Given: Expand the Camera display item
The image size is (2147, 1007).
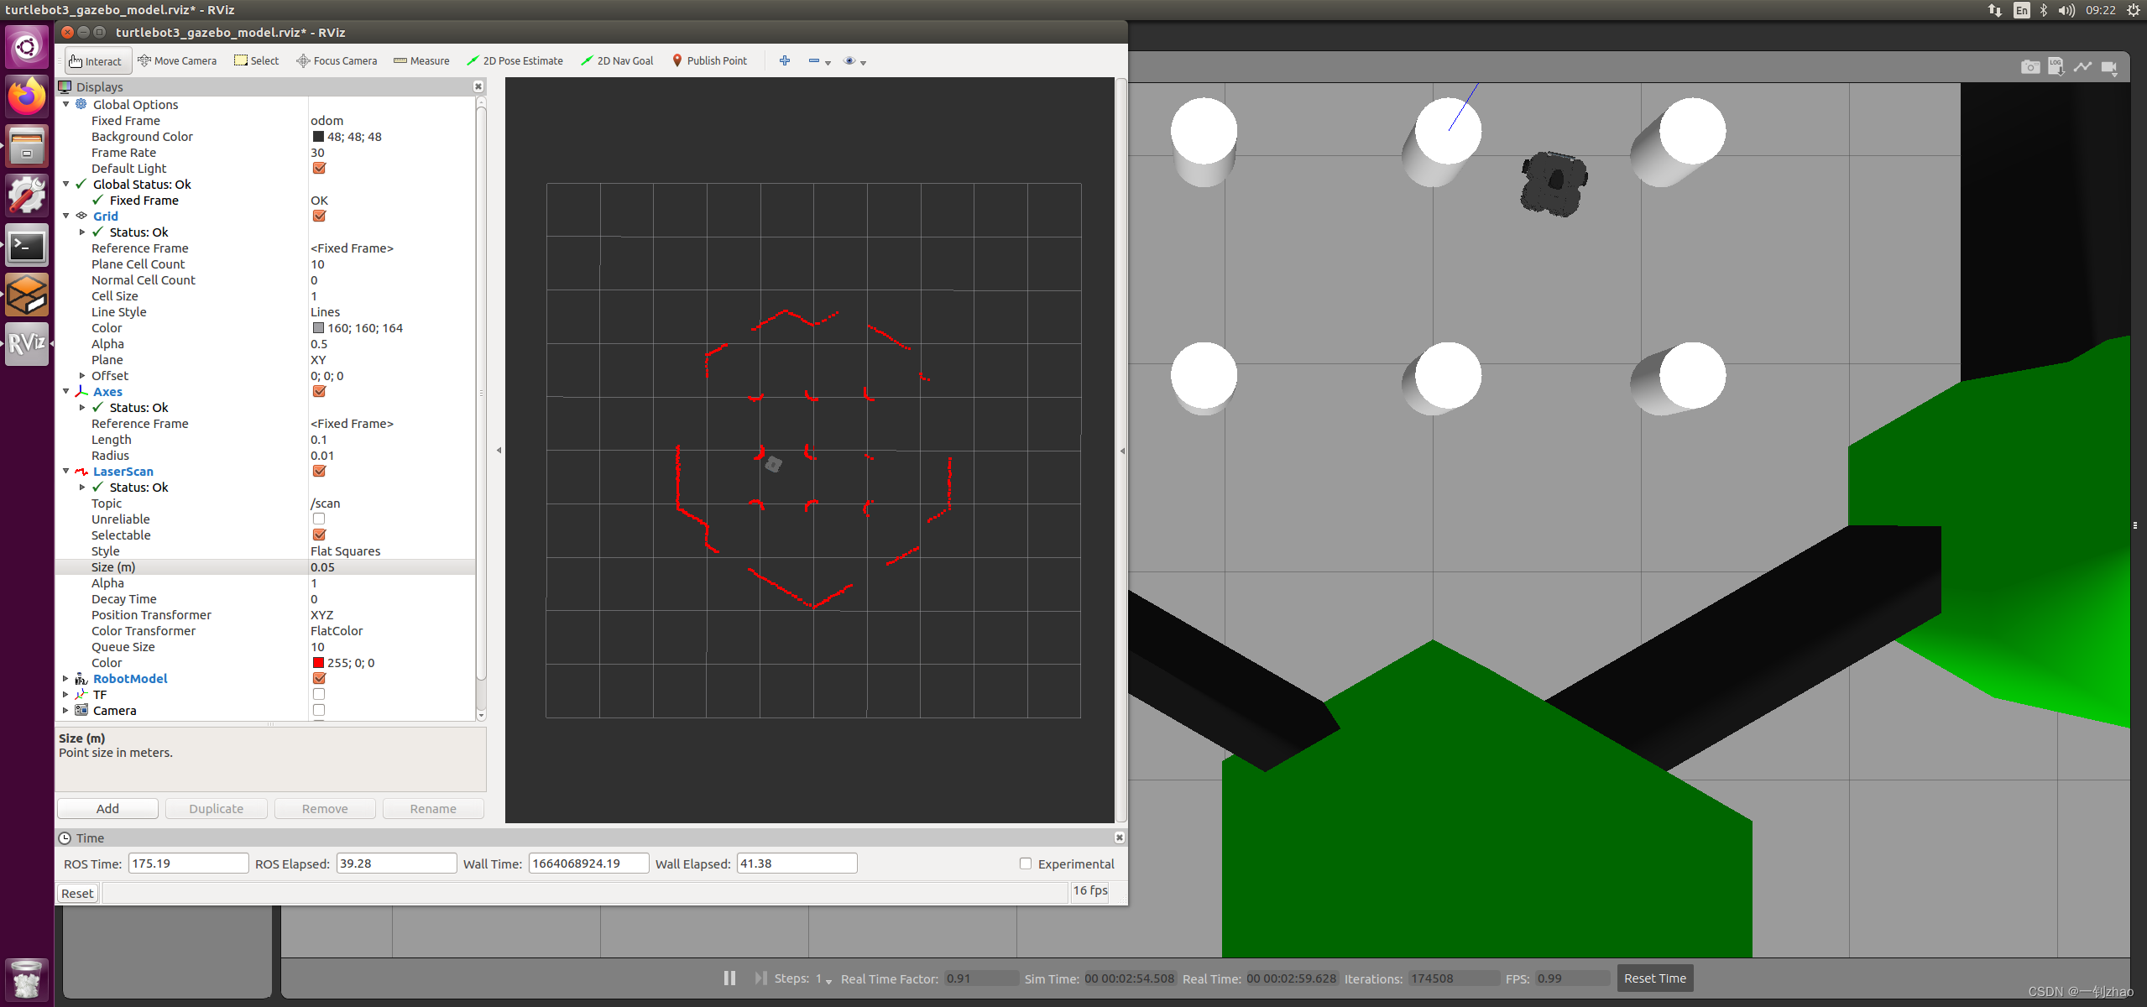Looking at the screenshot, I should coord(65,711).
